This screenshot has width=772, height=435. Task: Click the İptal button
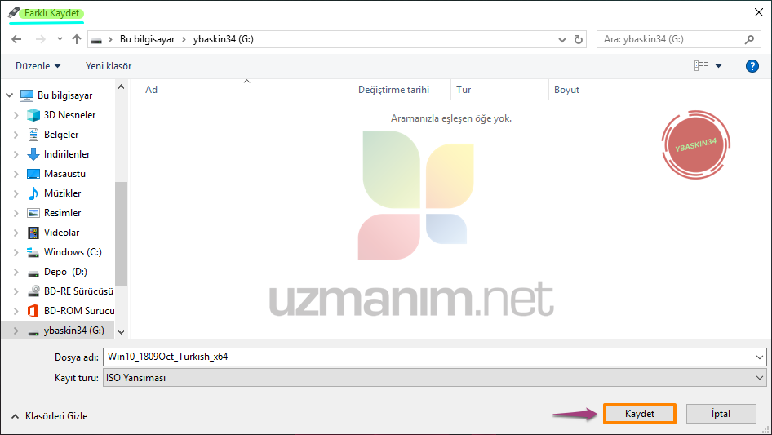coord(721,414)
